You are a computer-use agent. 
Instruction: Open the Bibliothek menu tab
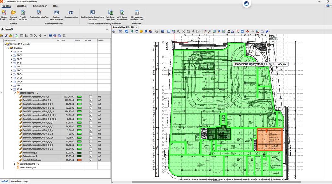22,6
